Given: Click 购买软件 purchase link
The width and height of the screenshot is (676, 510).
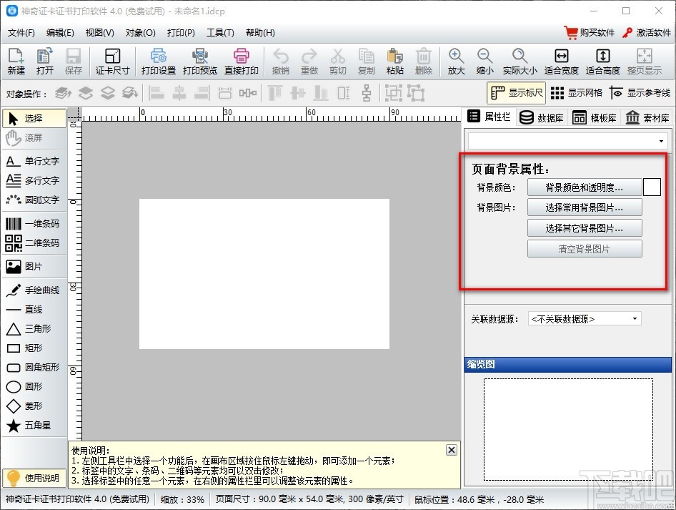Looking at the screenshot, I should point(590,33).
